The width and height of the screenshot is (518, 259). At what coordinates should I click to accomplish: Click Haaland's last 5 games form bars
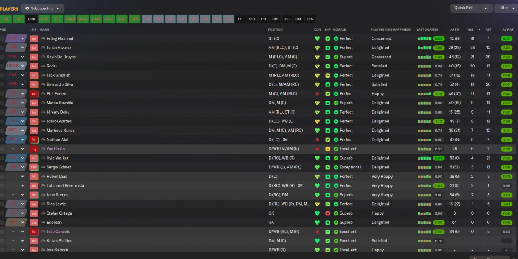425,39
